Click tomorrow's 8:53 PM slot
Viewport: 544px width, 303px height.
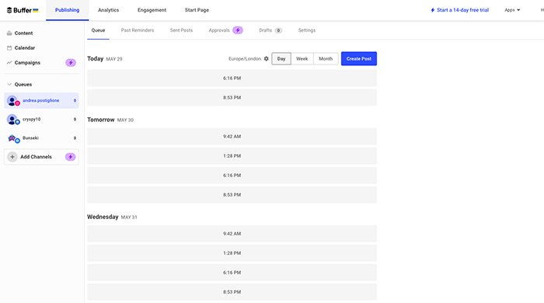pyautogui.click(x=232, y=194)
